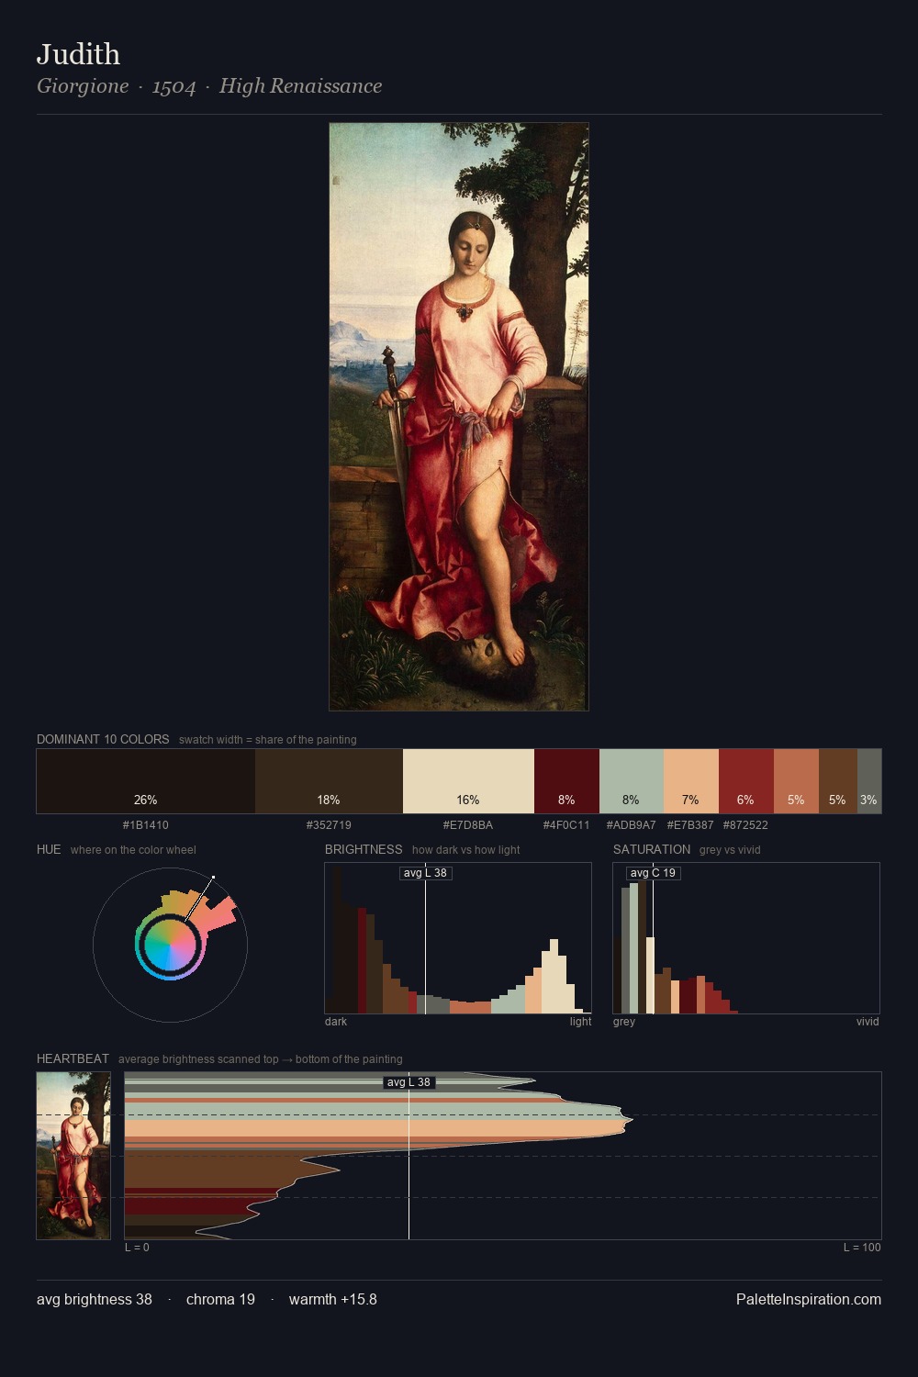
Task: Click the 'Judith' title
Action: click(78, 54)
